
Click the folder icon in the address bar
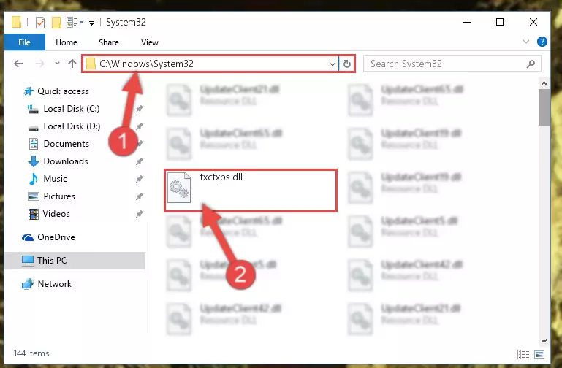91,64
